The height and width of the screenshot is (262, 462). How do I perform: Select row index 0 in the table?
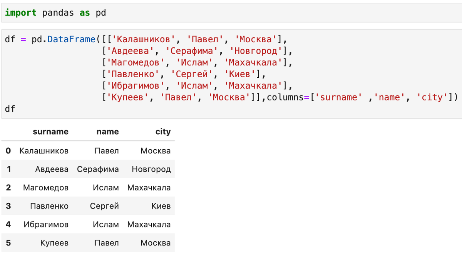[8, 151]
